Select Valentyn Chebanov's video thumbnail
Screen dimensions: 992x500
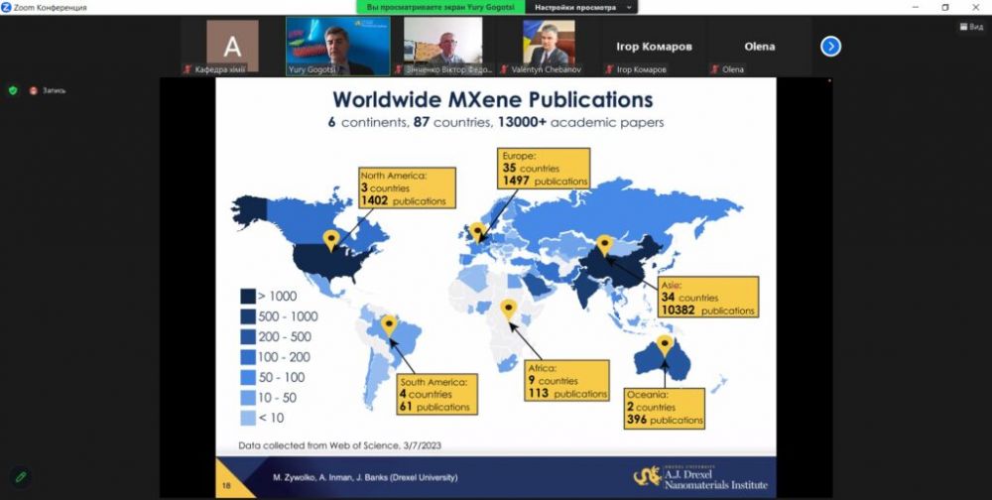pos(548,44)
